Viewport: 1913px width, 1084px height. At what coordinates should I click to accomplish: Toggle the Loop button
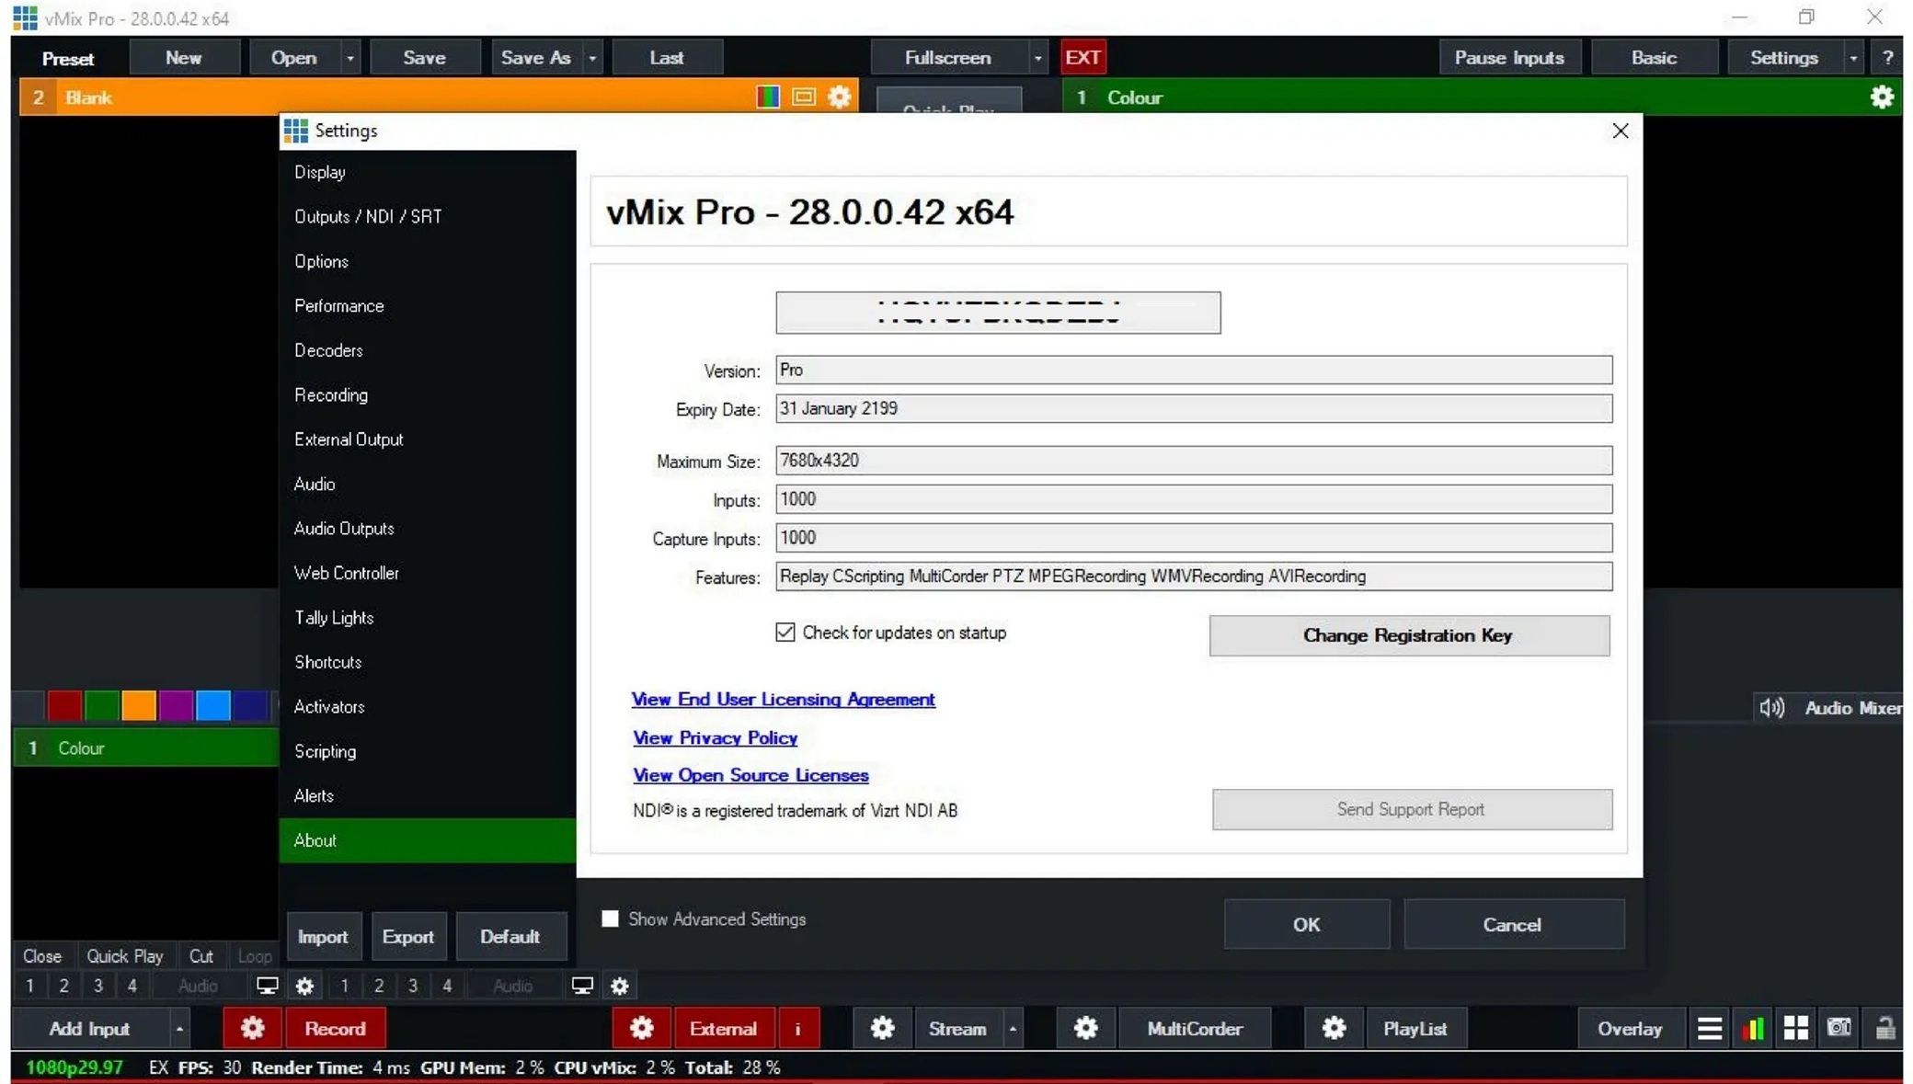[255, 956]
